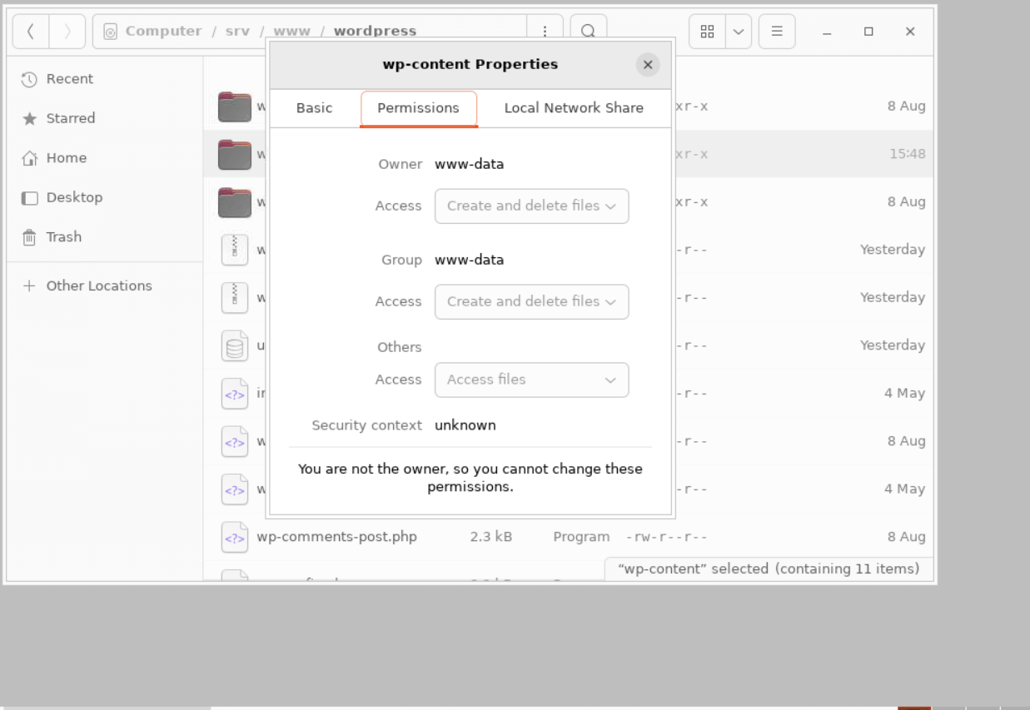
Task: Click the house icon next to Home
Action: [x=30, y=158]
